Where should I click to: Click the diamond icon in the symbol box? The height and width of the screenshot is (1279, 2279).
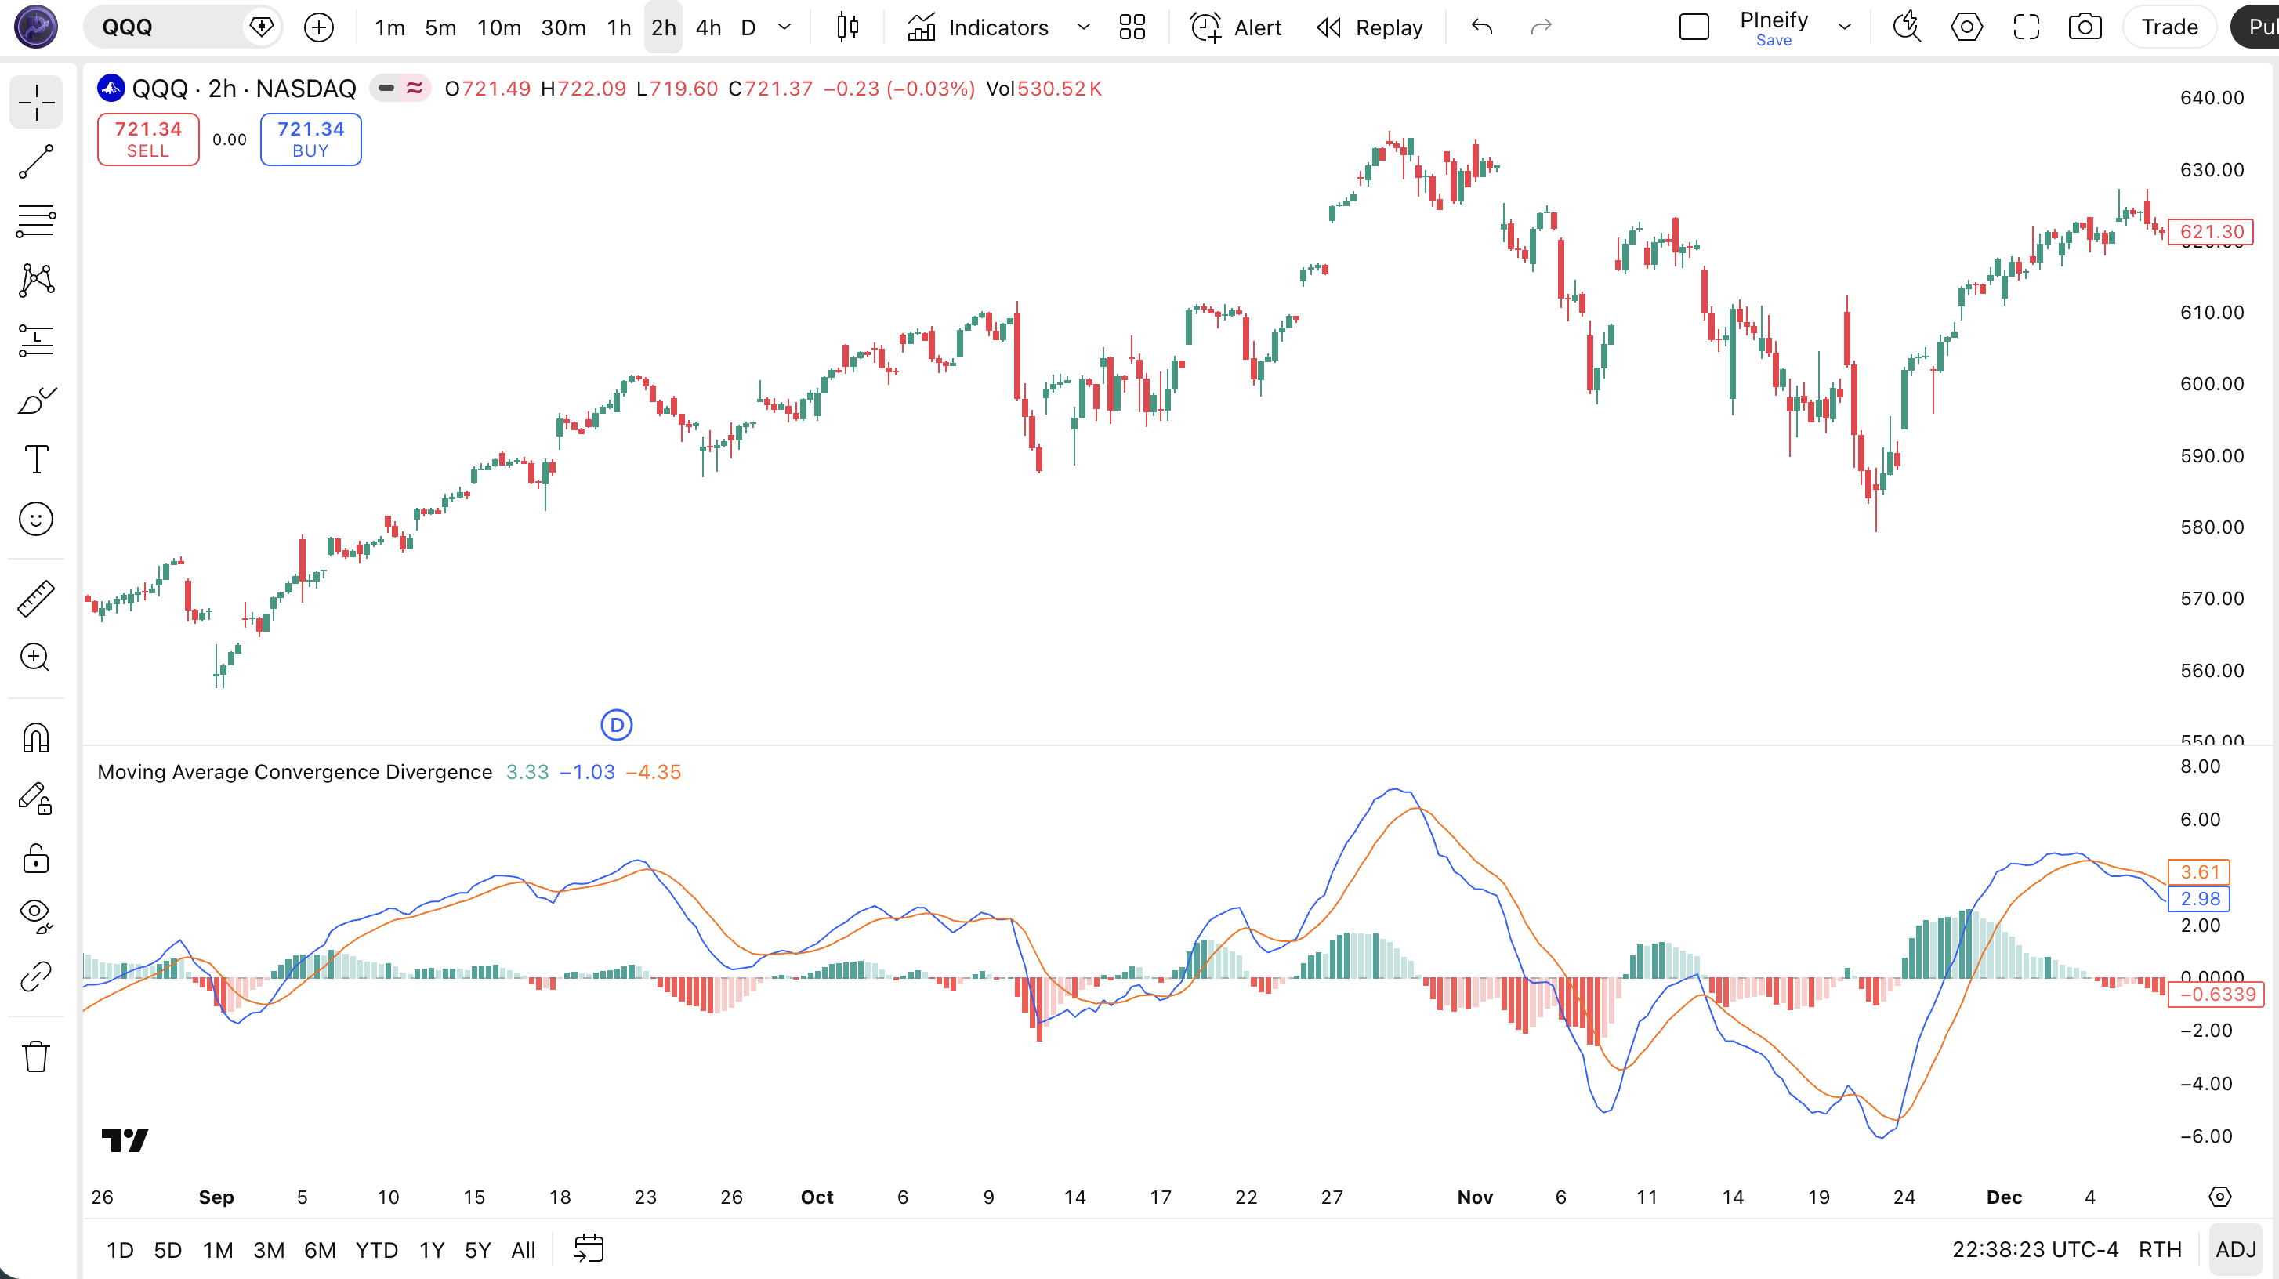(262, 27)
